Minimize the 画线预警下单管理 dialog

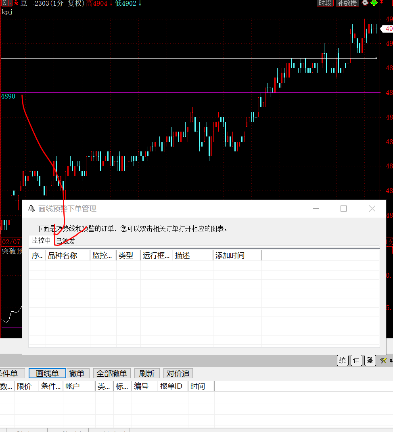[316, 209]
